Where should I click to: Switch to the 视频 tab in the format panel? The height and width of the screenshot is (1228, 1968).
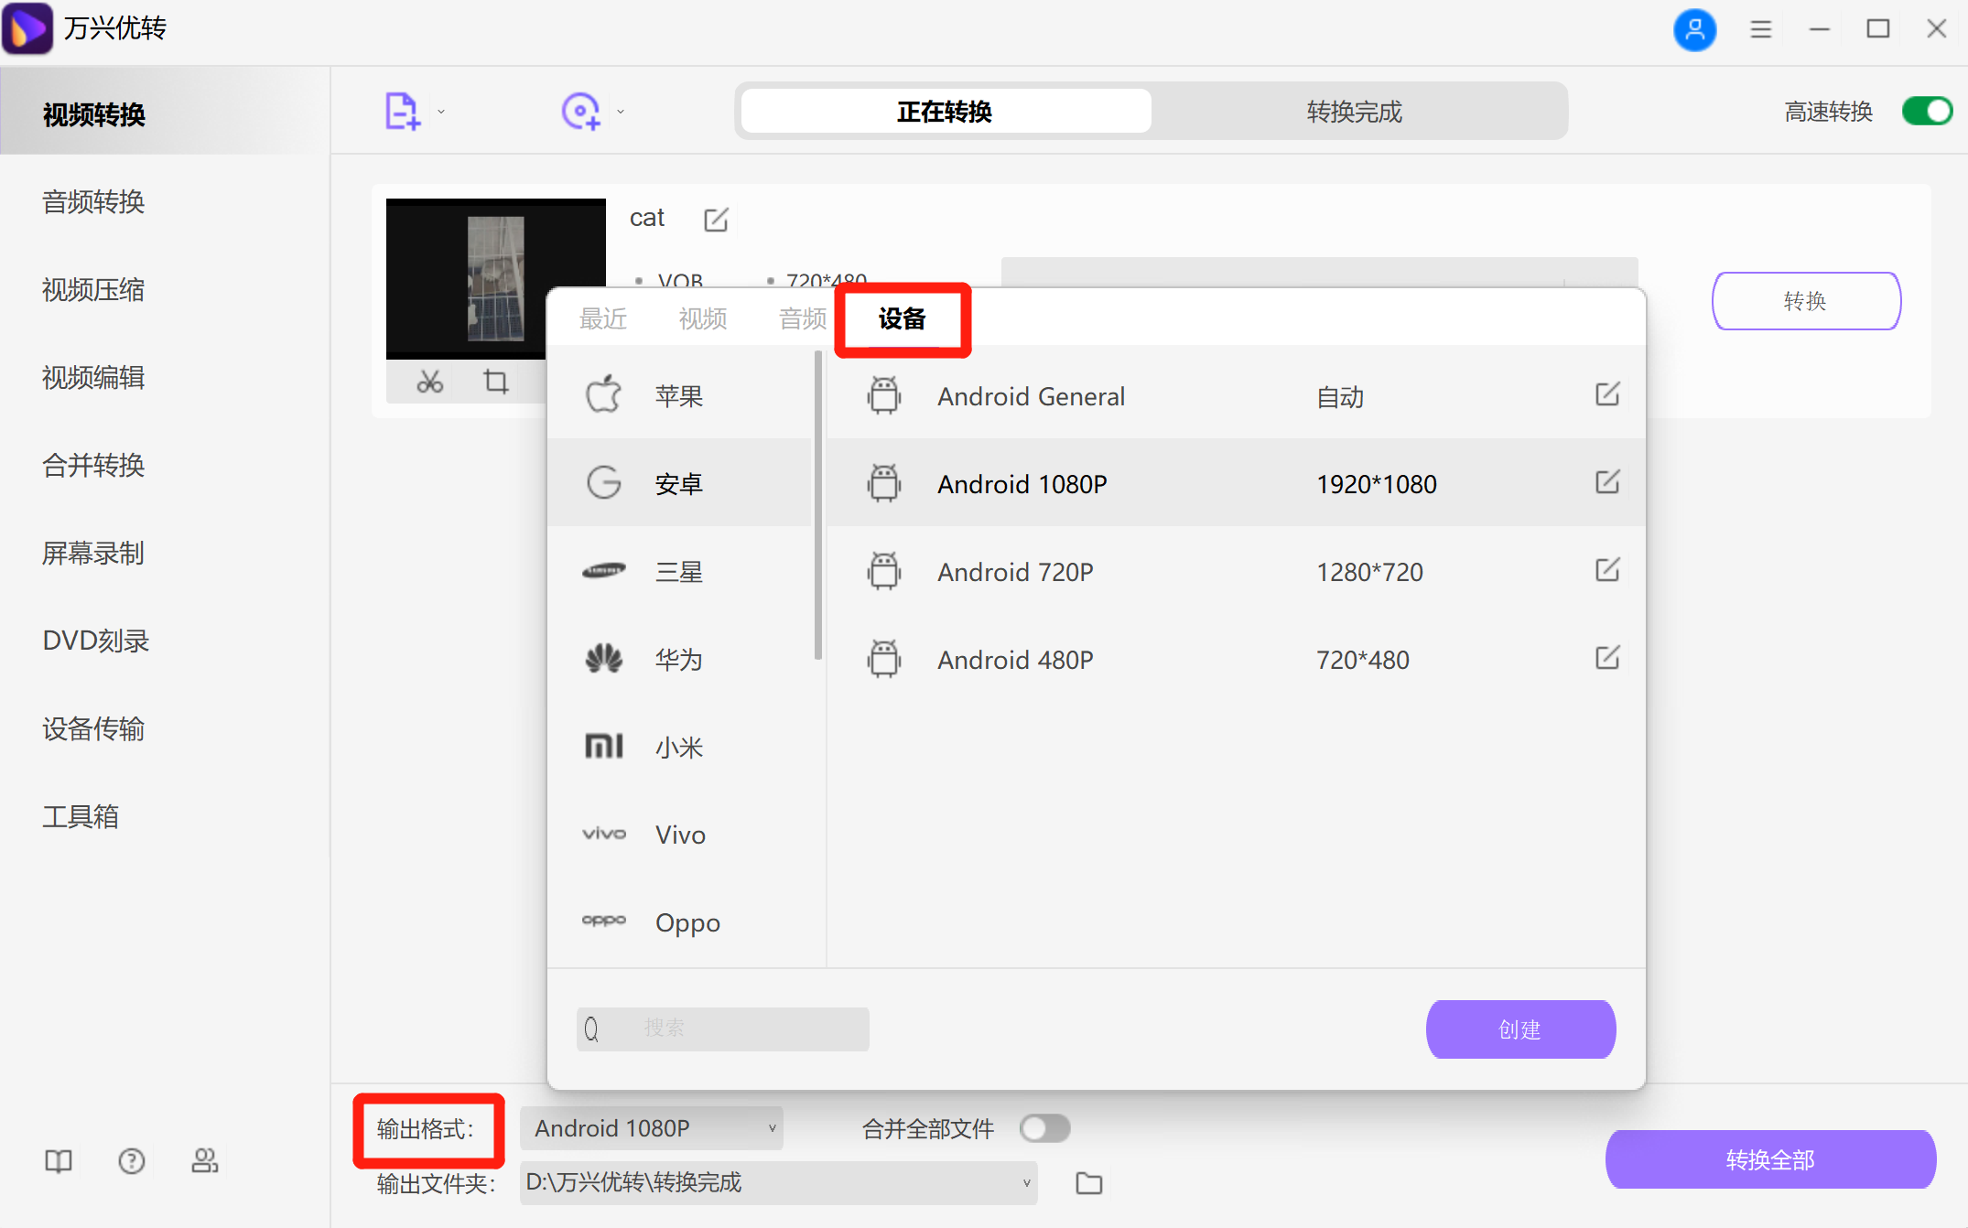701,318
